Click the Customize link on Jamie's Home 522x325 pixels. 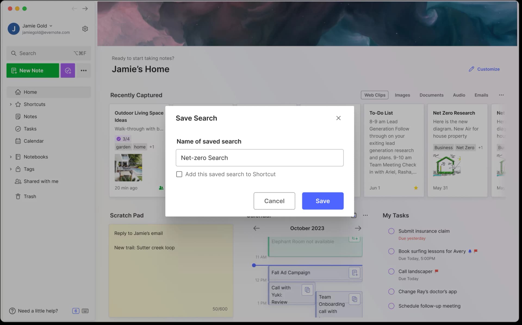click(x=488, y=69)
